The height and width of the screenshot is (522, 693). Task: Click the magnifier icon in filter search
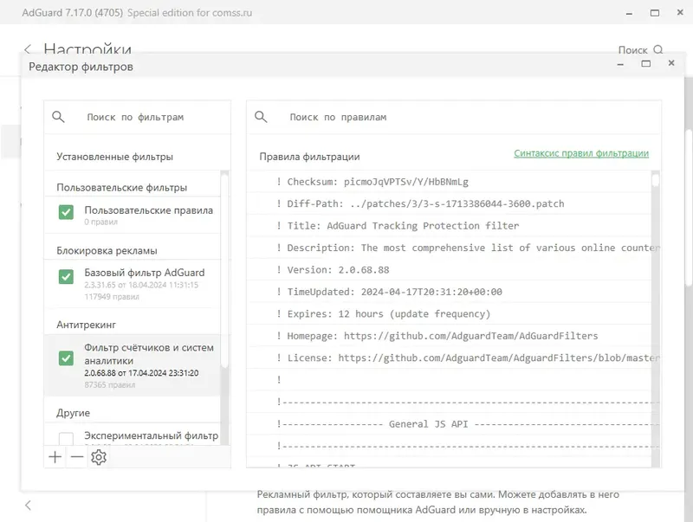pos(59,117)
